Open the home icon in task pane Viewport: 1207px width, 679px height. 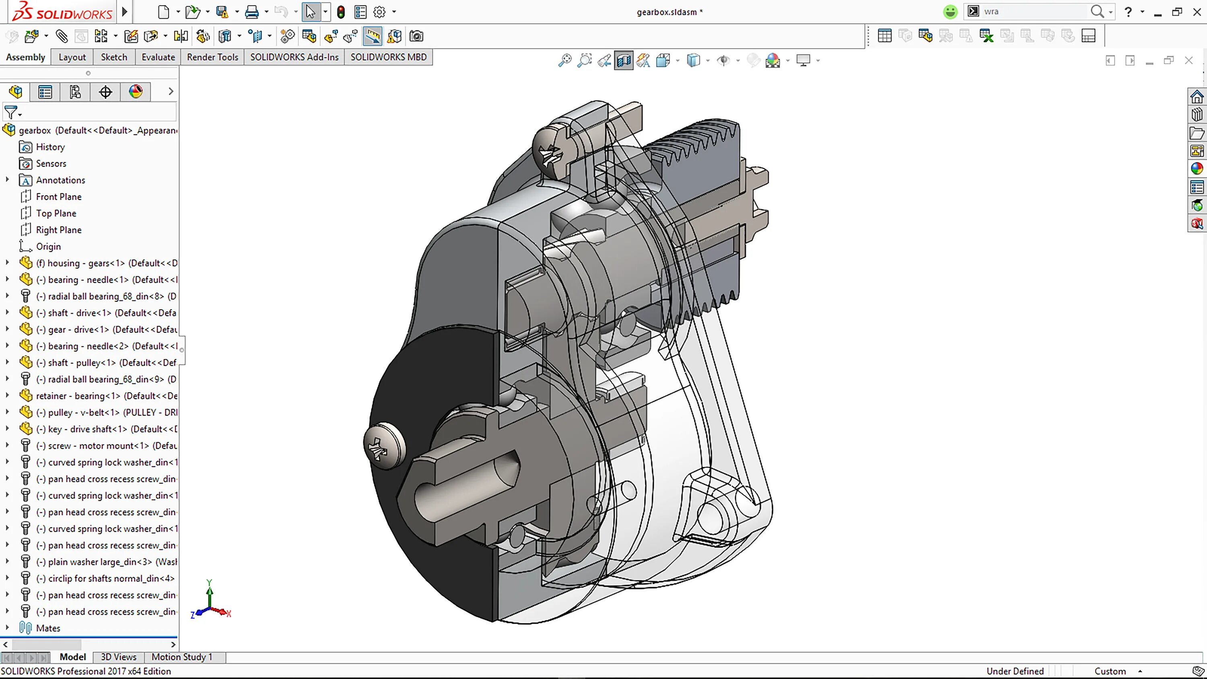(x=1197, y=97)
